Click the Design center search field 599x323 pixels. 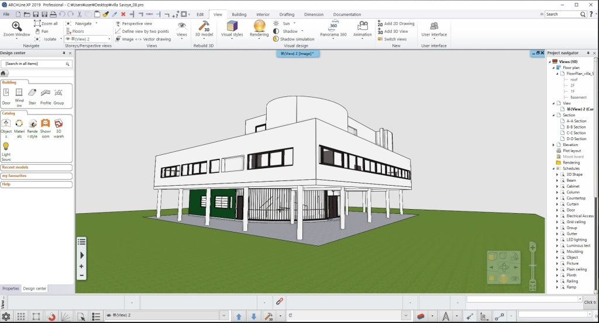pos(36,64)
